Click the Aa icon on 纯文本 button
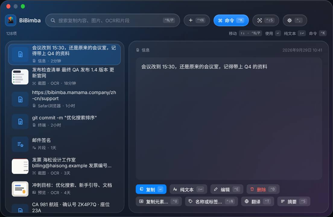This screenshot has width=333, height=217. tap(175, 189)
